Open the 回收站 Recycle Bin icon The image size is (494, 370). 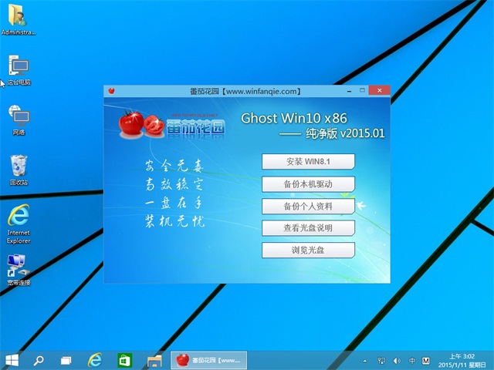19,167
